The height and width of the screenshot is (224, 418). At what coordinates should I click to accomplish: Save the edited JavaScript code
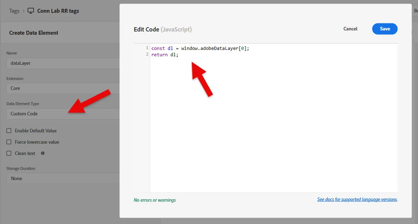click(385, 29)
